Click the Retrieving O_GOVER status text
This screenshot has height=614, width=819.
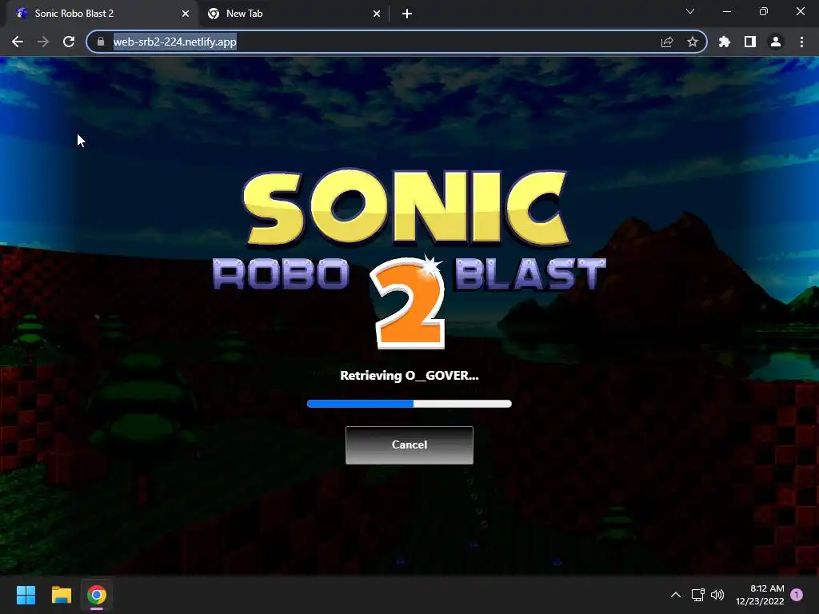click(409, 376)
